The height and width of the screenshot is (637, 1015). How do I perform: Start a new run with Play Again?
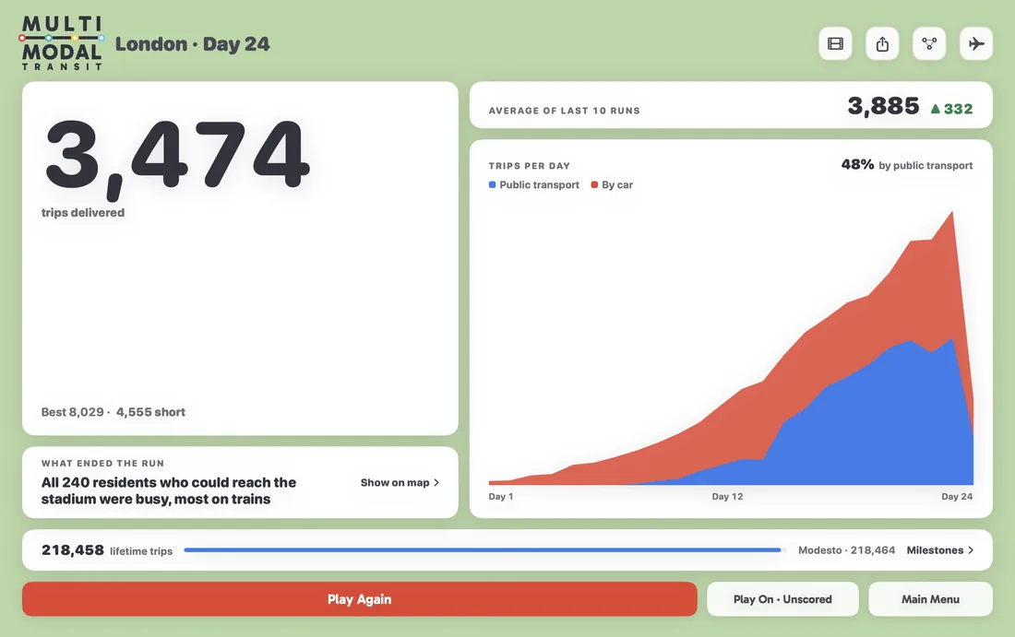point(359,599)
